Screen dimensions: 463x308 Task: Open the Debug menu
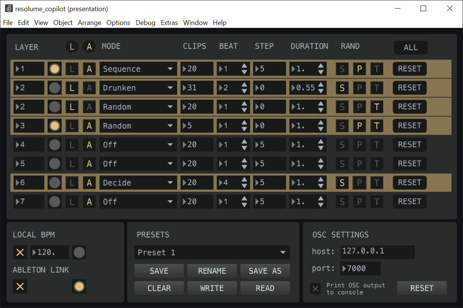(146, 23)
